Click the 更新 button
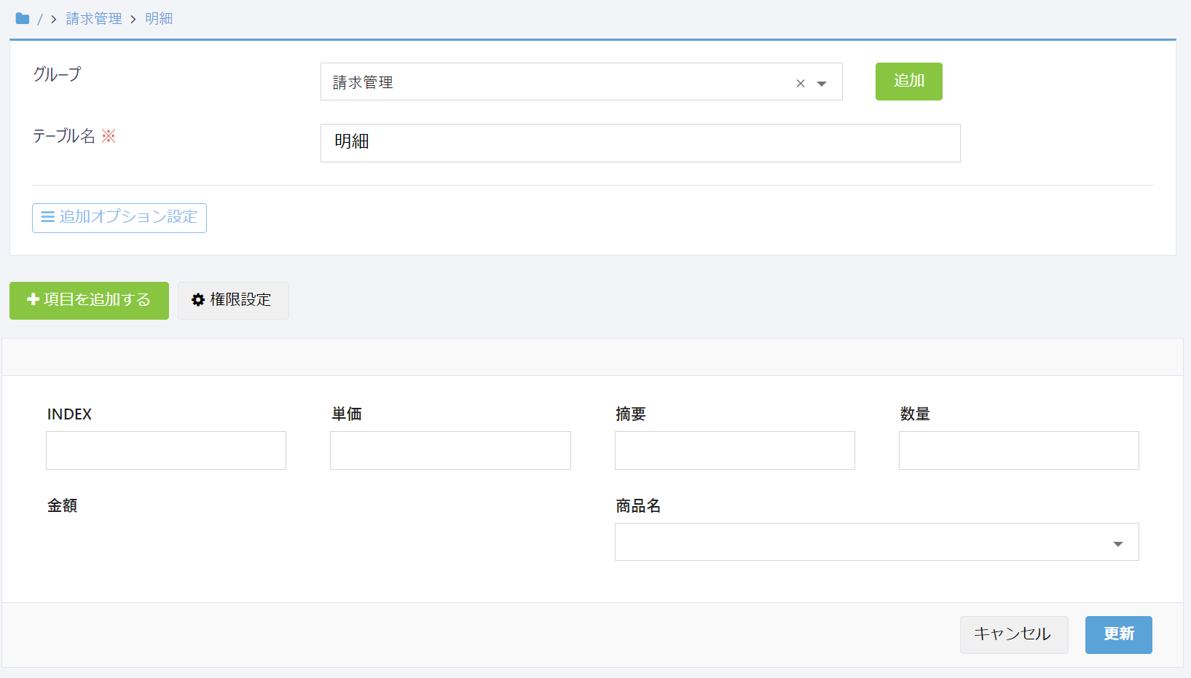Viewport: 1191px width, 678px height. pyautogui.click(x=1118, y=634)
